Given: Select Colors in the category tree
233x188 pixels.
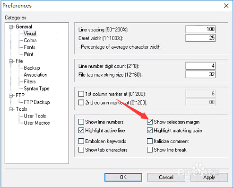Looking at the screenshot, I should (x=30, y=40).
